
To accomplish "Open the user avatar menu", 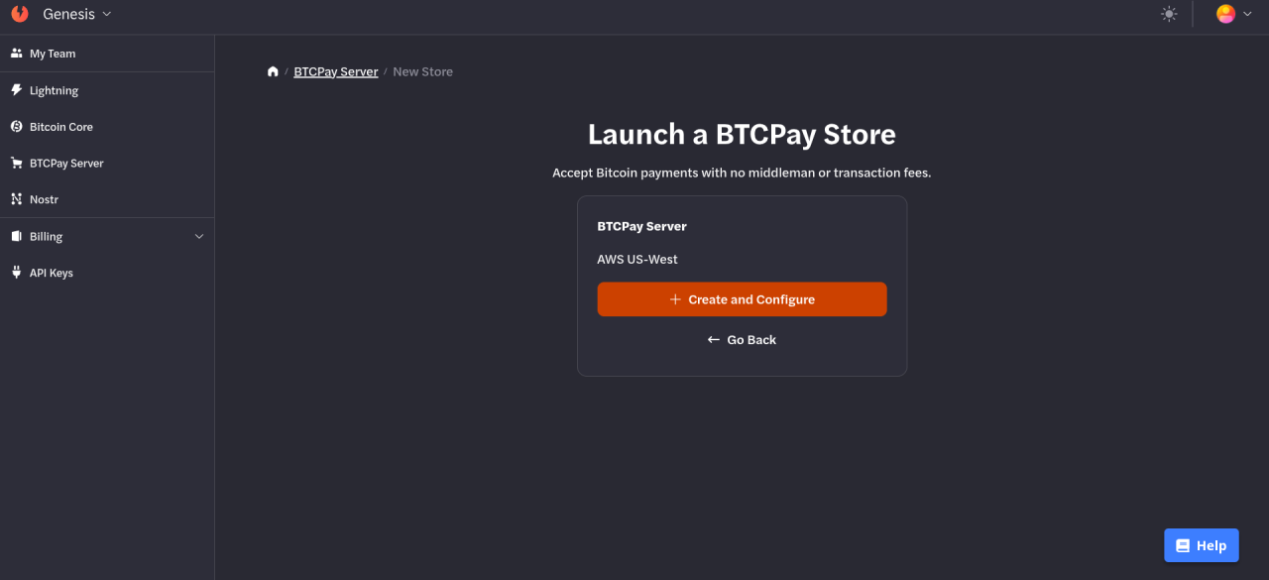I will coord(1234,14).
